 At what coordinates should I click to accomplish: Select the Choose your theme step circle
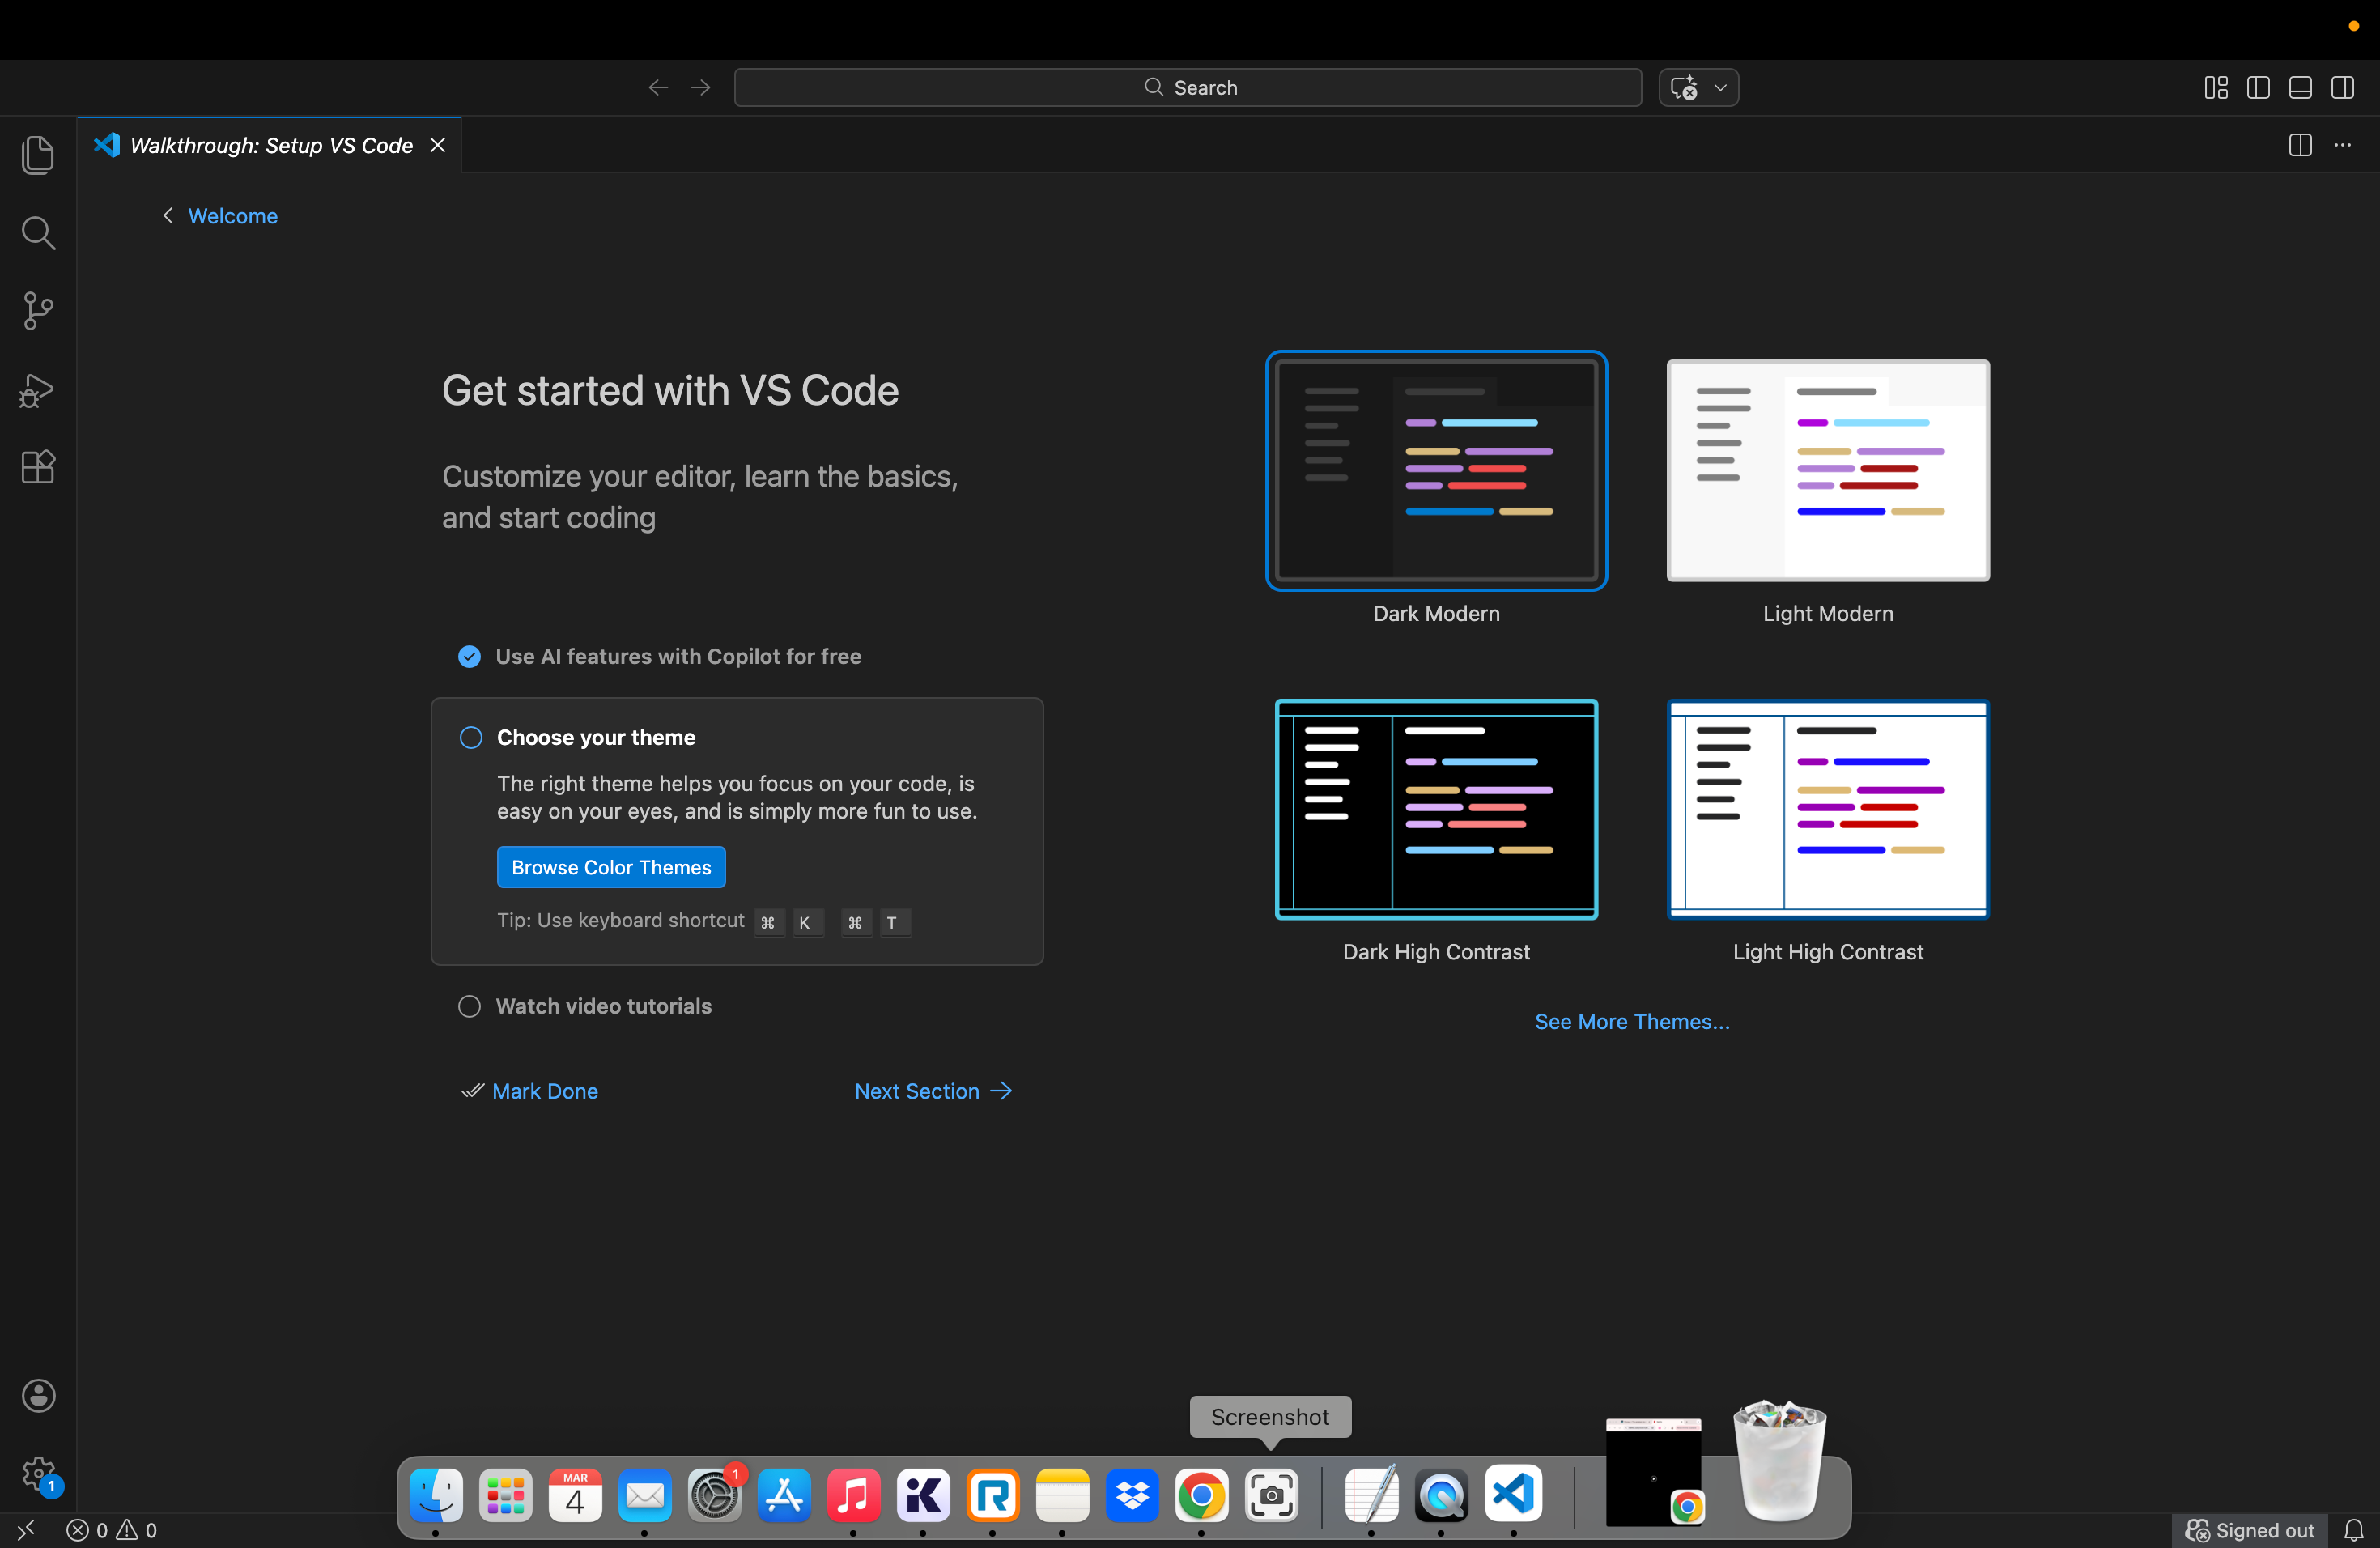point(470,737)
